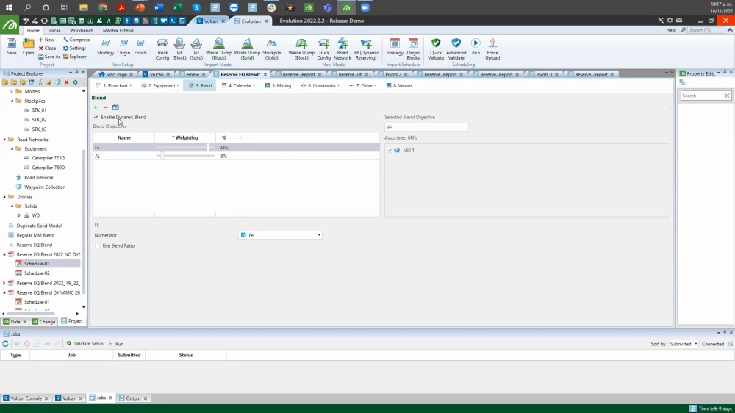Click Validate Setup in Jobs panel
This screenshot has width=735, height=413.
pyautogui.click(x=85, y=344)
